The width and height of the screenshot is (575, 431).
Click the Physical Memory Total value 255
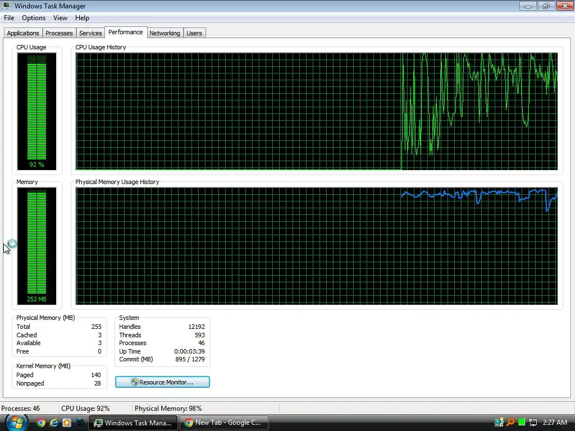point(97,327)
